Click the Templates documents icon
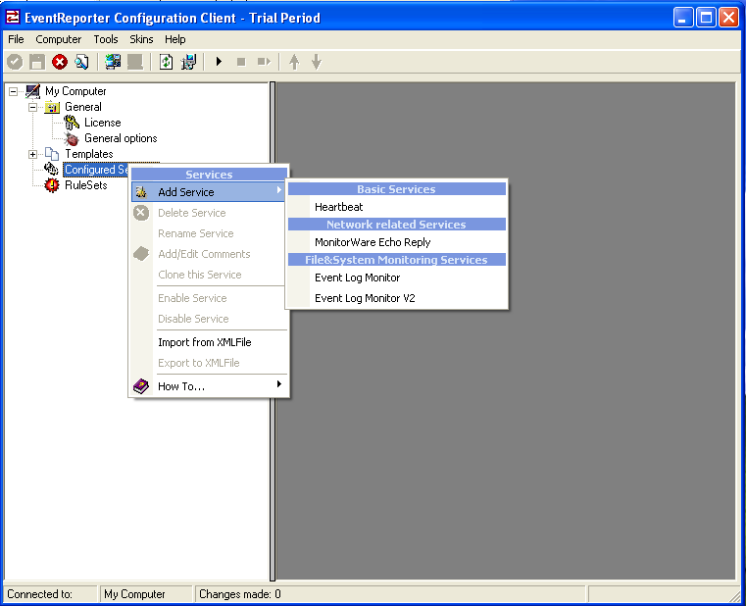The image size is (746, 606). click(52, 154)
